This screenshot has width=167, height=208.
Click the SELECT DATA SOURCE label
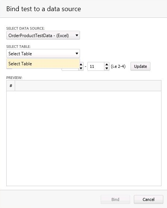[x=25, y=29]
